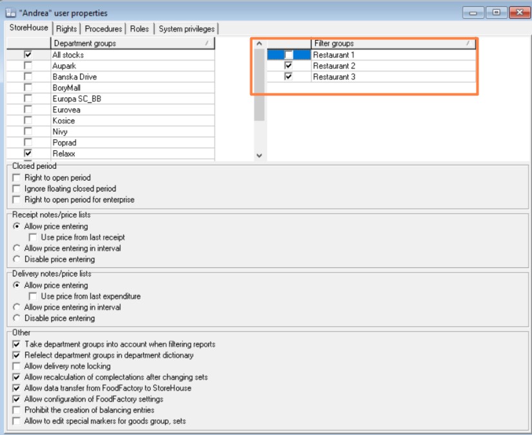Click scroll up arrow of department list

[259, 44]
